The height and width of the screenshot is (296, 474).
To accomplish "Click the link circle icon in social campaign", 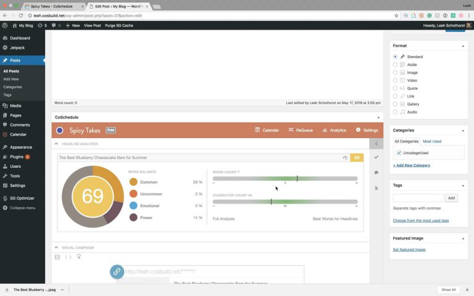I will click(x=117, y=271).
